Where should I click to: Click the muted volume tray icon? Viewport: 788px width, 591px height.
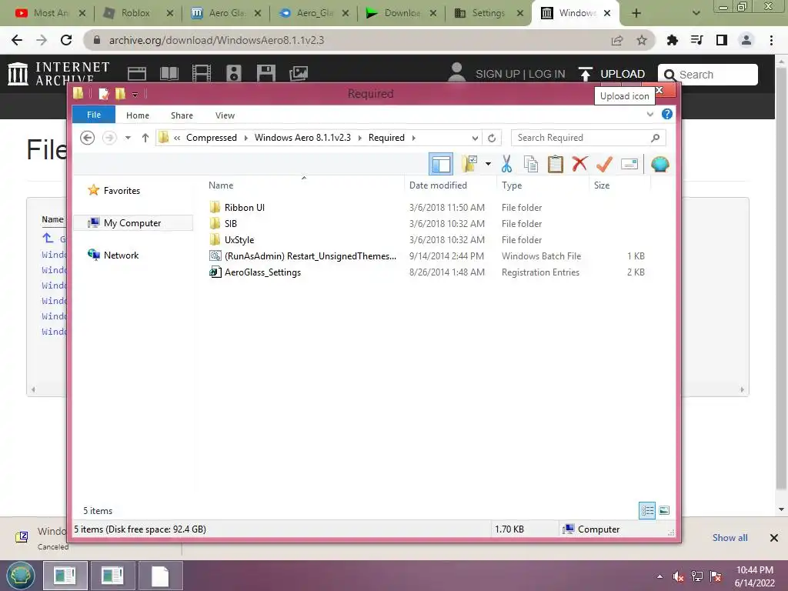678,576
